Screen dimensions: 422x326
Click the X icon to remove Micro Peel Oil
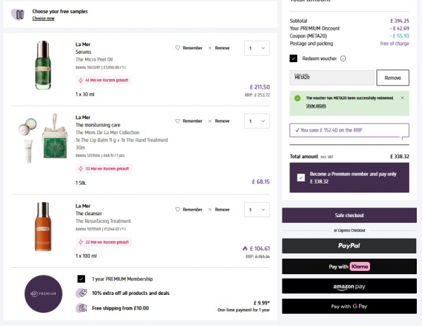[x=210, y=48]
